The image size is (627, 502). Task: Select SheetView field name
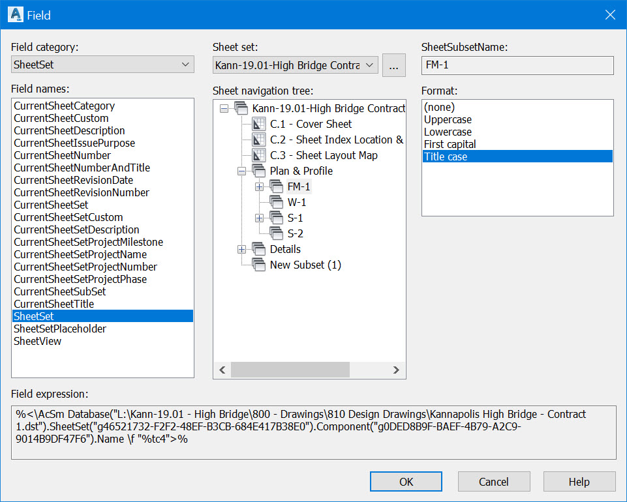click(103, 342)
